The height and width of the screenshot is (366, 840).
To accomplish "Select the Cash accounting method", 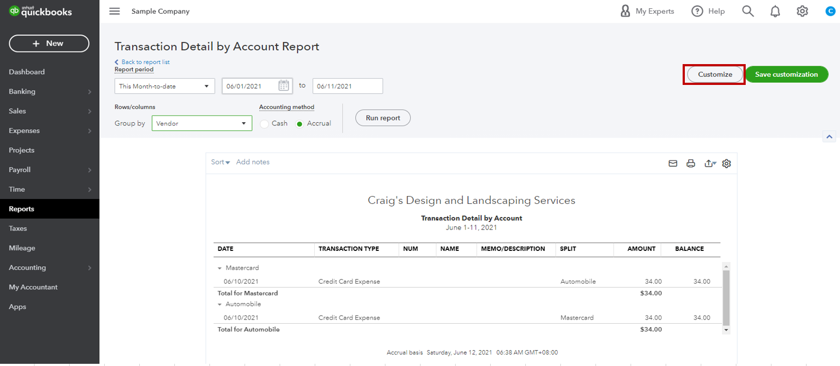I will (x=264, y=123).
